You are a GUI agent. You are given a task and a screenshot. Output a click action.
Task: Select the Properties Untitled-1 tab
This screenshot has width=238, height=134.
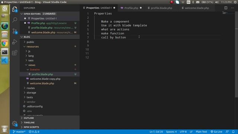coord(99,8)
